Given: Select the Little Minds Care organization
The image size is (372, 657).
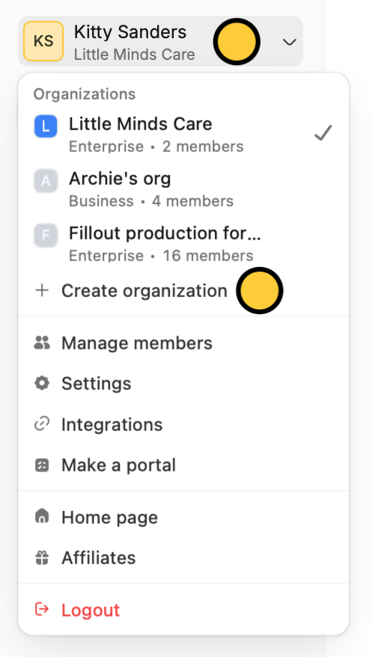Looking at the screenshot, I should pos(183,134).
